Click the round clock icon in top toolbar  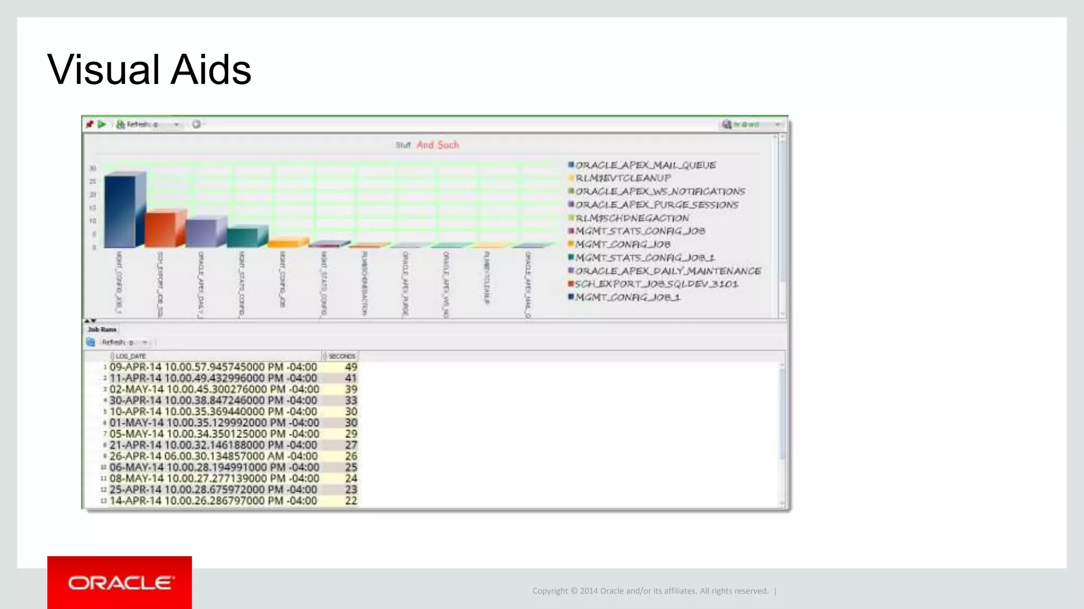point(196,124)
